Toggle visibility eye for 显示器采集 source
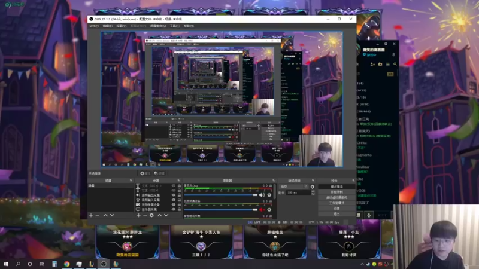Screen dimensions: 479x269 [x=174, y=210]
